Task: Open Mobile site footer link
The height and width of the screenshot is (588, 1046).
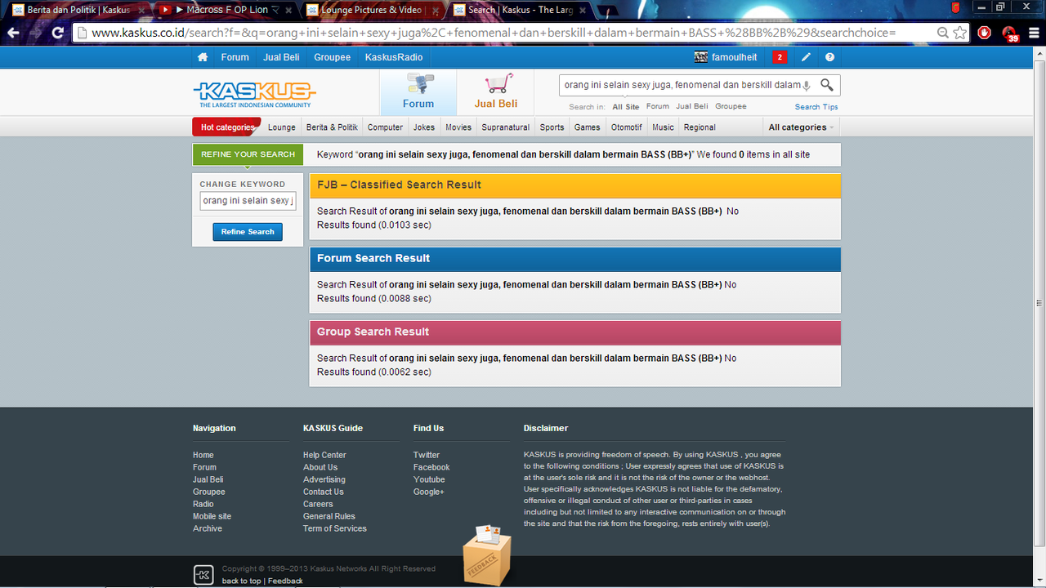Action: [x=212, y=516]
